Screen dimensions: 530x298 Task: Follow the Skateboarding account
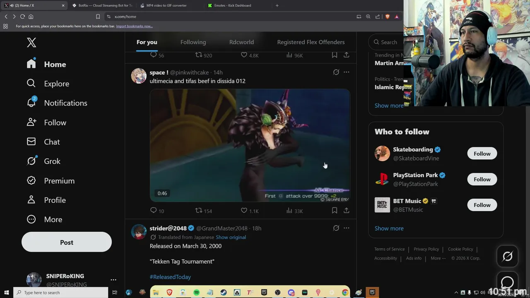coord(482,154)
